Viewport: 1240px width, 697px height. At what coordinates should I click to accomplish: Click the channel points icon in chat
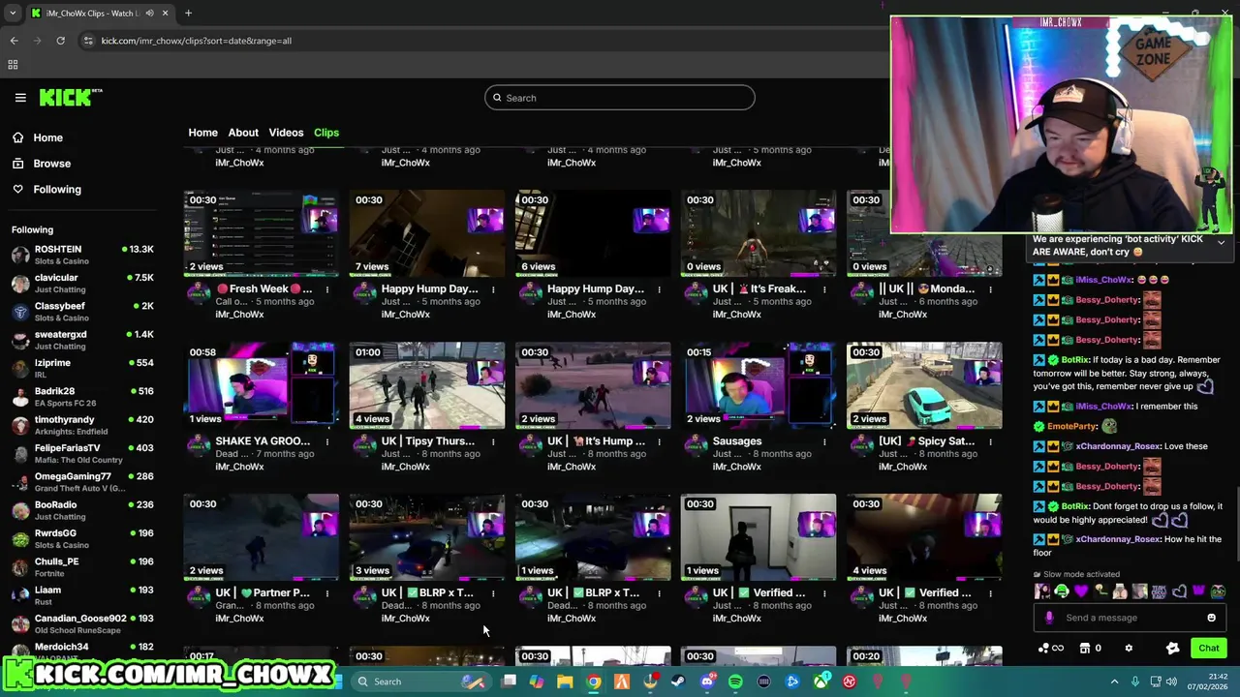pyautogui.click(x=1050, y=649)
